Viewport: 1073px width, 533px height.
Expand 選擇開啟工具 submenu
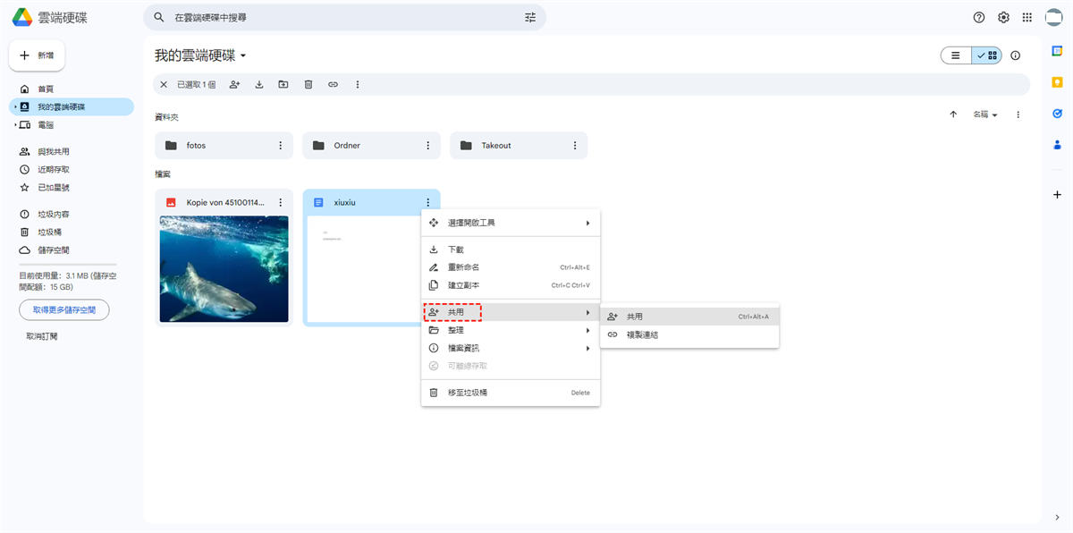(511, 223)
